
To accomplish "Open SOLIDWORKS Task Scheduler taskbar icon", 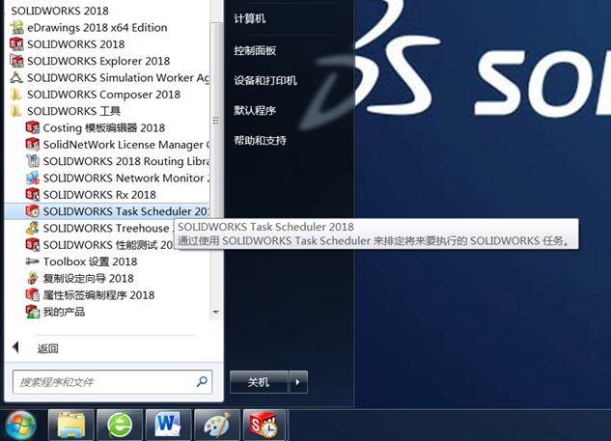I will coord(265,425).
